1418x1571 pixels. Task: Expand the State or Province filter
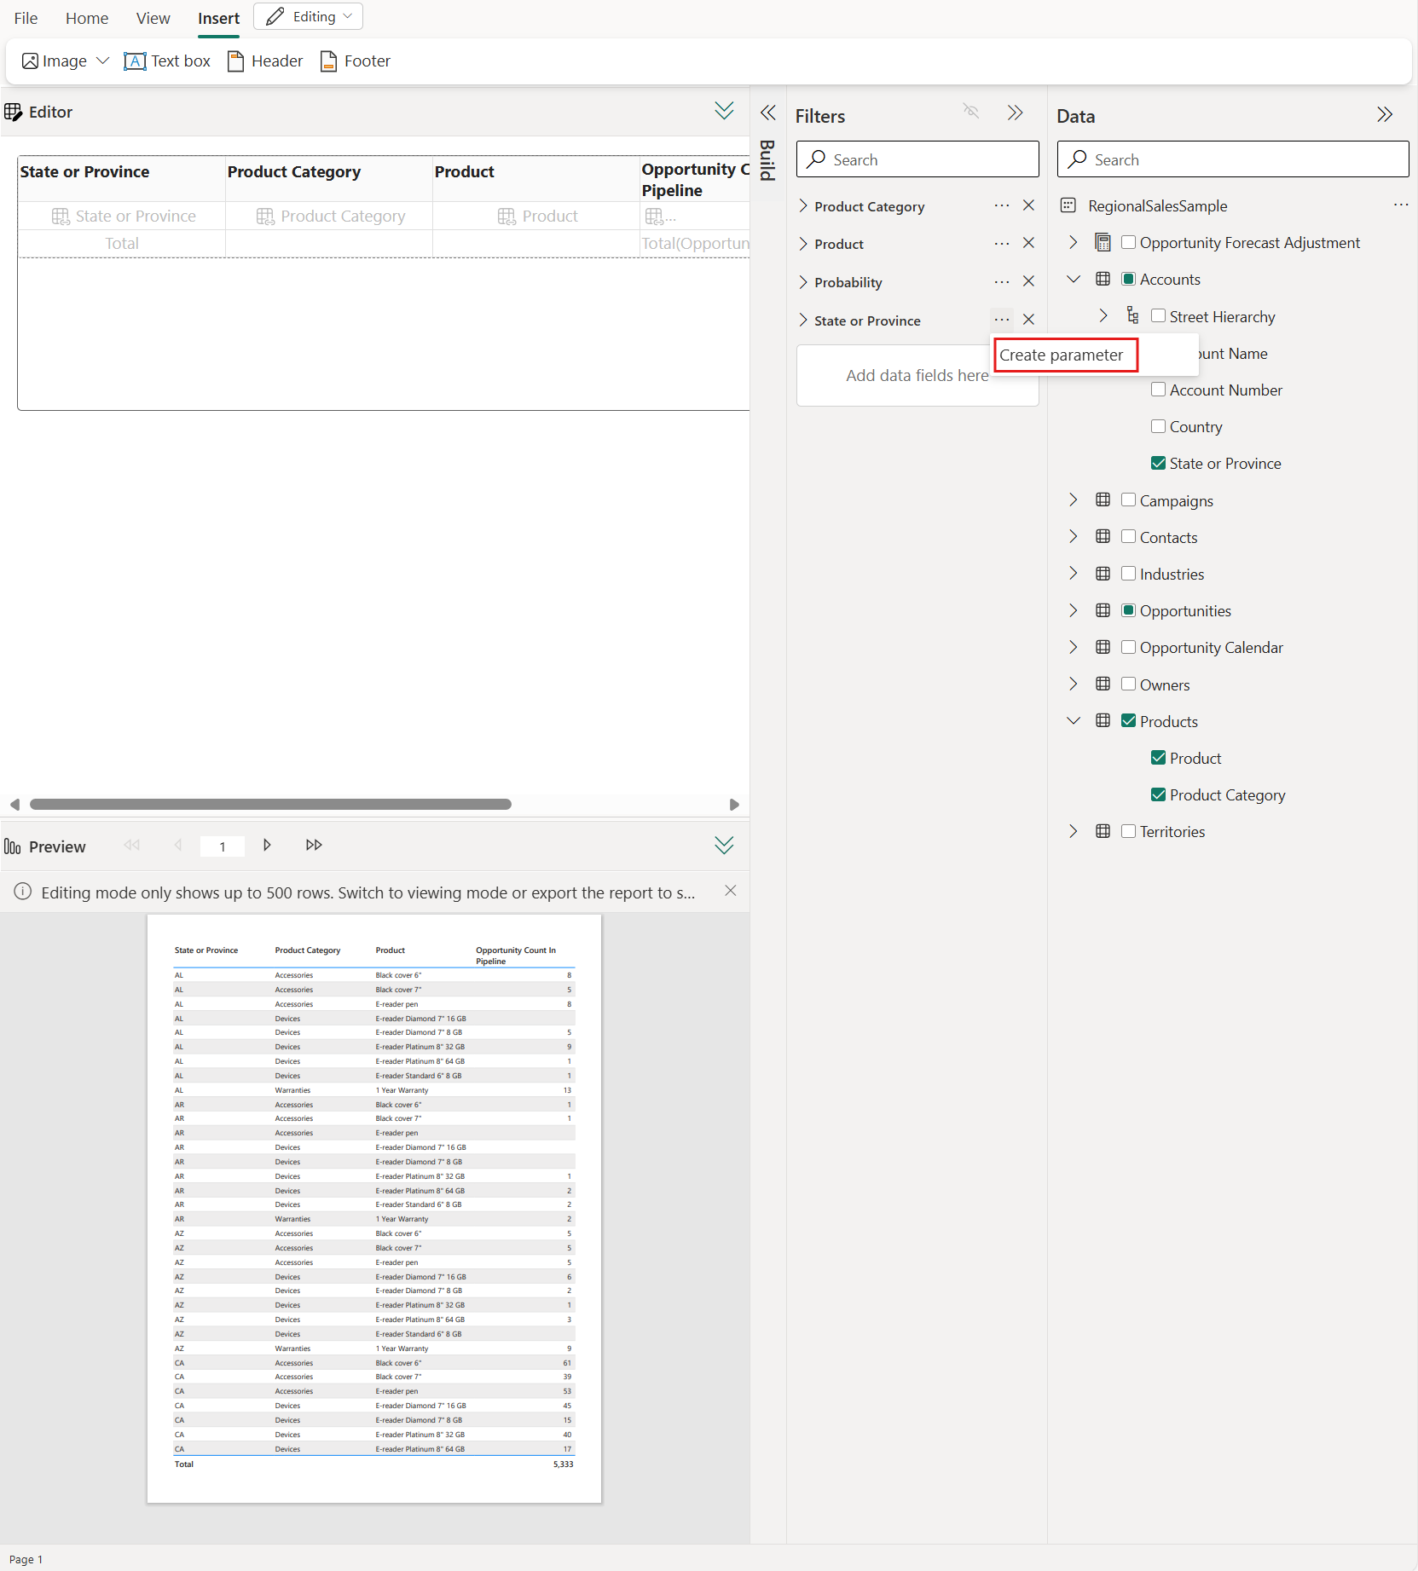click(803, 320)
